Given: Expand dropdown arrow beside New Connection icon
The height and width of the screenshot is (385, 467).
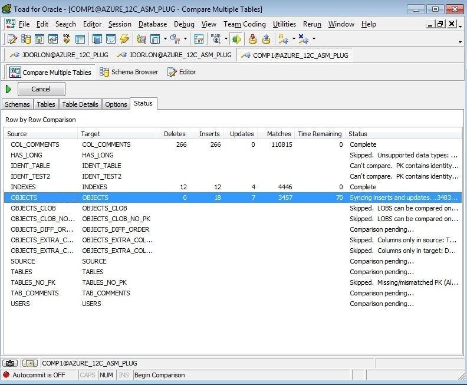Looking at the screenshot, I should point(294,39).
